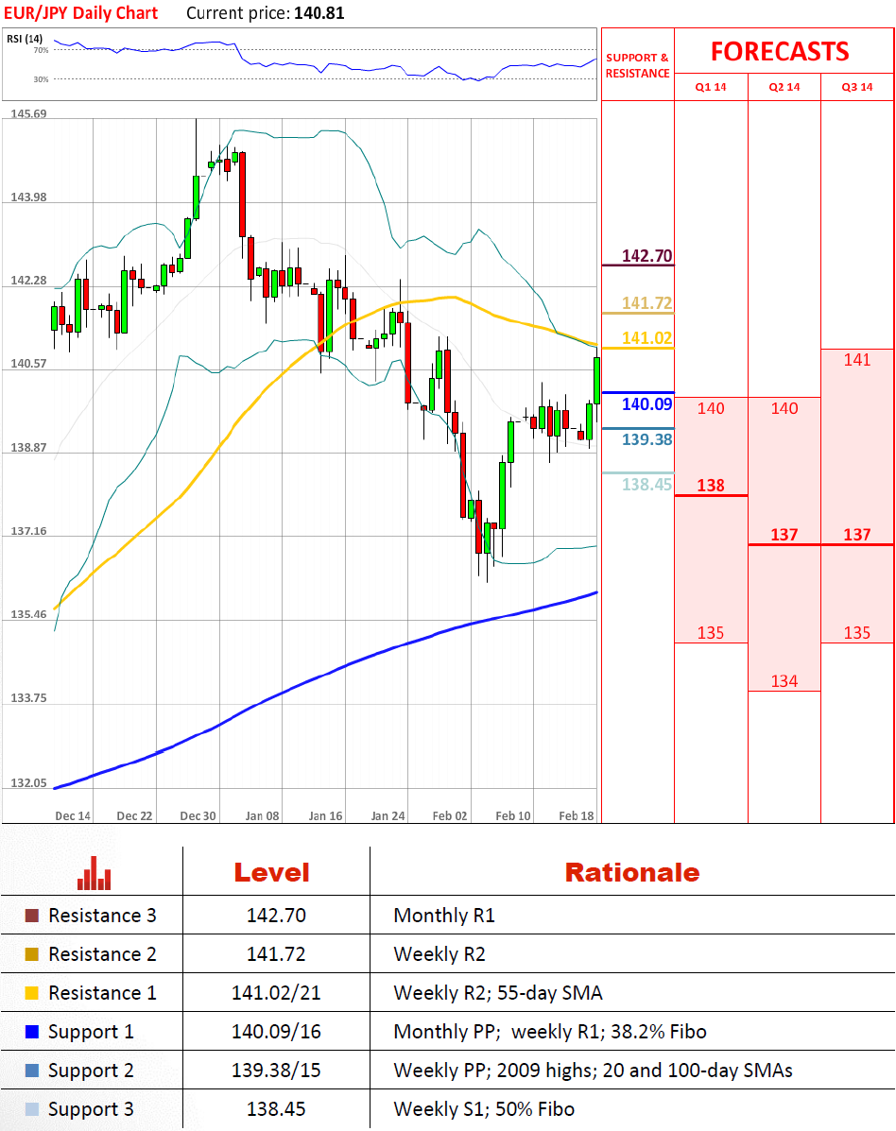The image size is (896, 1131).
Task: Select the Resistance 2 gold color square
Action: click(x=32, y=954)
